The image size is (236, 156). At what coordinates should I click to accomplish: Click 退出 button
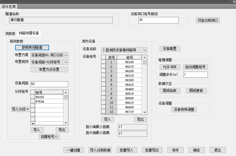click(217, 150)
